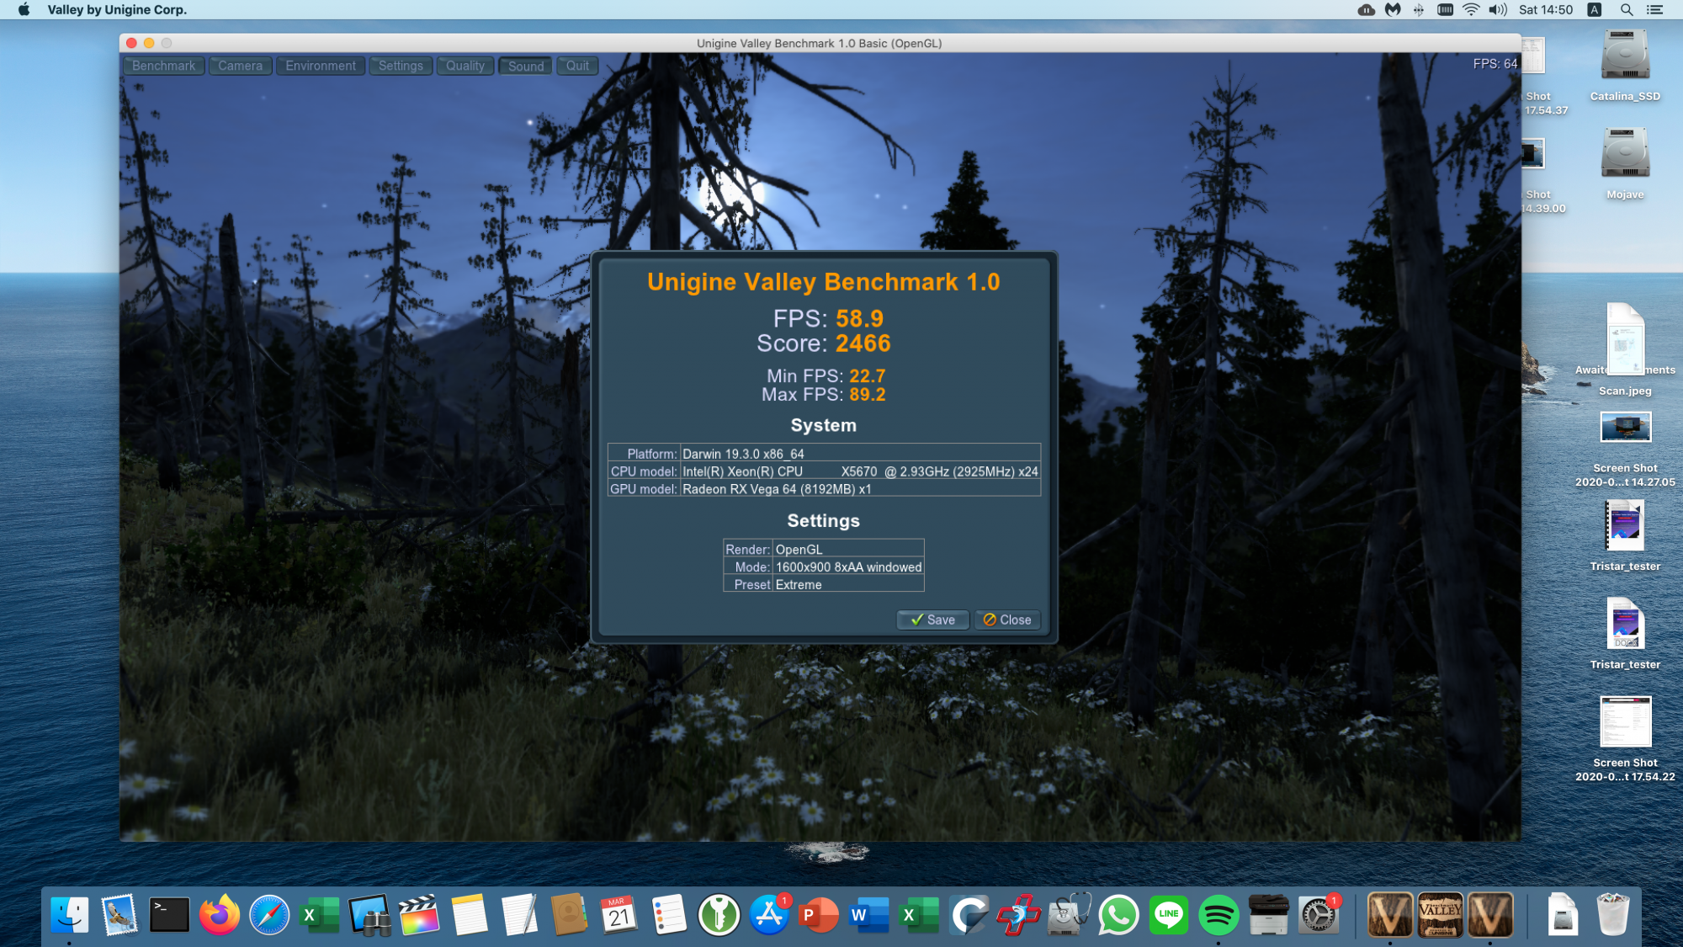Click the FPS: 64 counter

[x=1495, y=64]
